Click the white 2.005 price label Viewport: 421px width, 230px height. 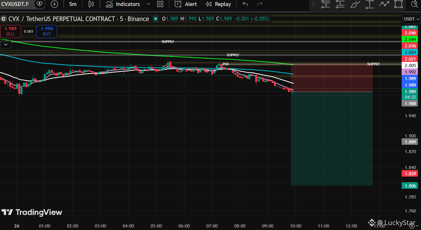click(410, 66)
